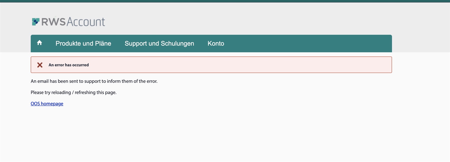450x162 pixels.
Task: Expand Produkte und Pläne navigation entry
Action: pos(83,43)
